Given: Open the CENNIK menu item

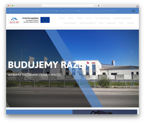Looking at the screenshot, I should (x=71, y=18).
